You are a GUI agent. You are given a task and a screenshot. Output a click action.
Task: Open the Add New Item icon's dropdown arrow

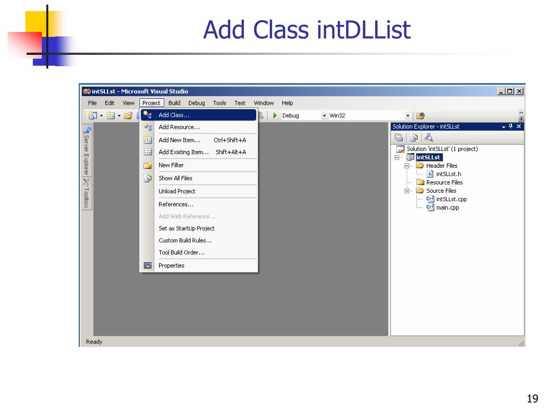tap(119, 116)
